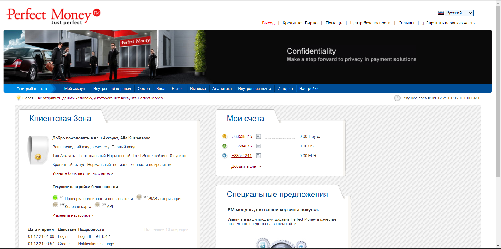Open Внутренний перевод menu item
Viewport: 501px width, 249px height.
pos(112,89)
